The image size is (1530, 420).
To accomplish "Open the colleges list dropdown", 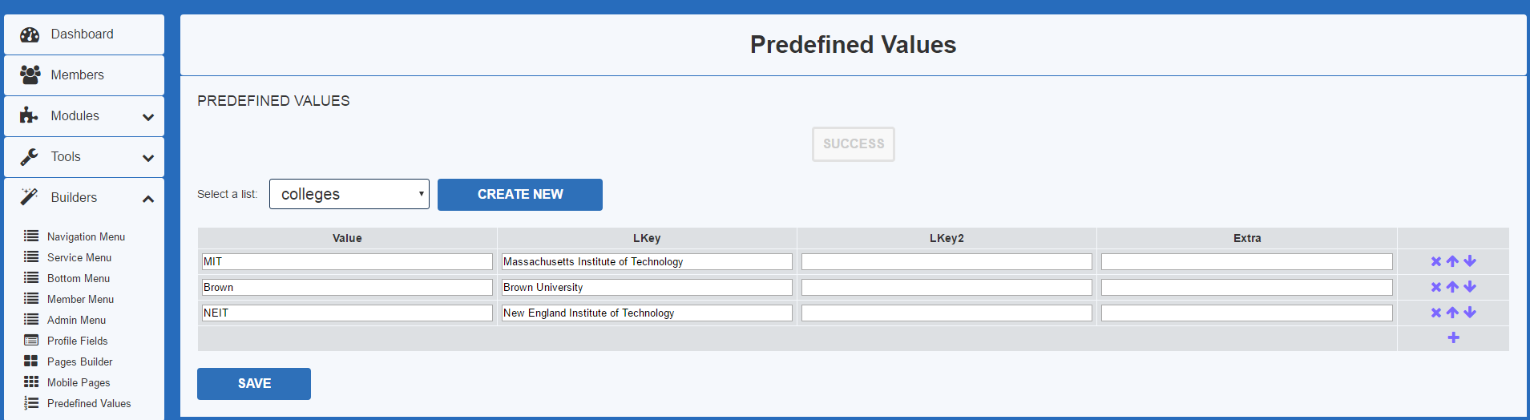I will (x=349, y=194).
